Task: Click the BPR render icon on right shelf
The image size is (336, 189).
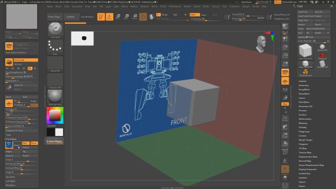Action: [x=285, y=27]
